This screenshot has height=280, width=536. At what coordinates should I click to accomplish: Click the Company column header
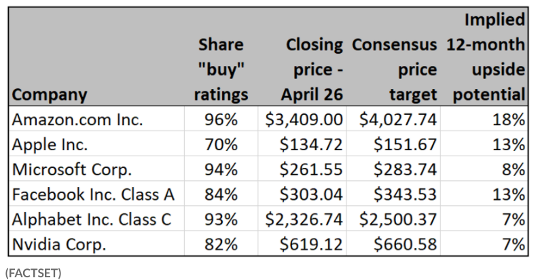50,94
